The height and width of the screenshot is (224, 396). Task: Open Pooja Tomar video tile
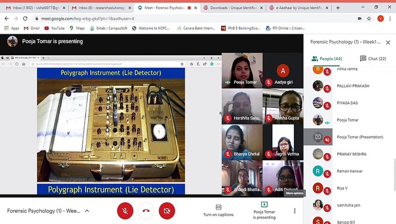(x=242, y=71)
